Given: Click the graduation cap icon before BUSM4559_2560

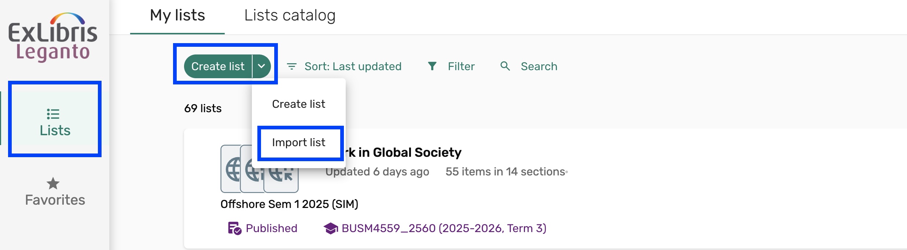Looking at the screenshot, I should [x=331, y=228].
